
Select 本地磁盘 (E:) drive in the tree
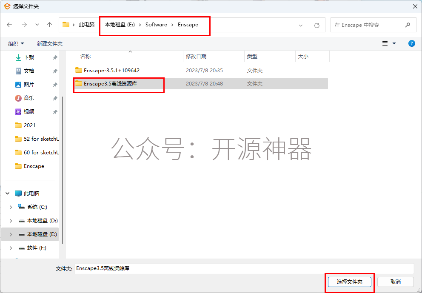42,234
